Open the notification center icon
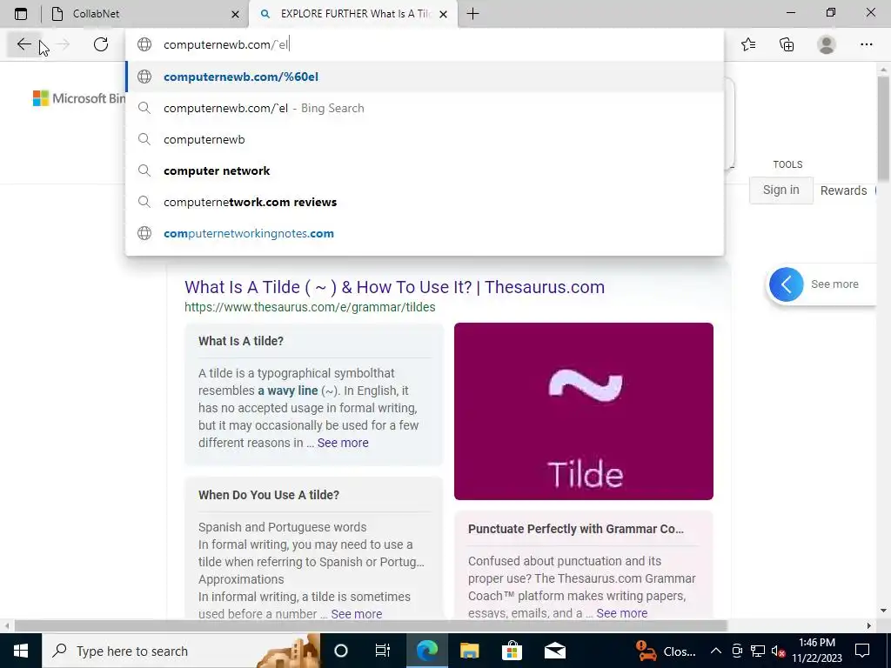The width and height of the screenshot is (891, 668). click(862, 651)
